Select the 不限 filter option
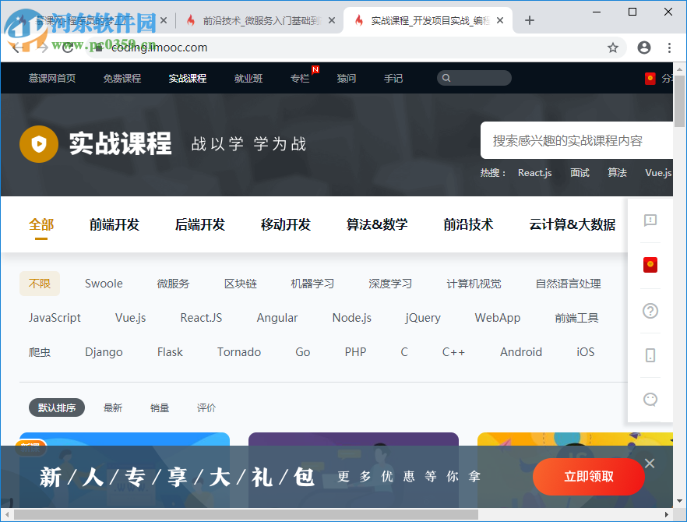 tap(40, 284)
